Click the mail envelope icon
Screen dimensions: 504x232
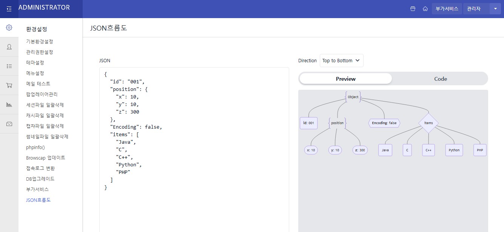9,124
